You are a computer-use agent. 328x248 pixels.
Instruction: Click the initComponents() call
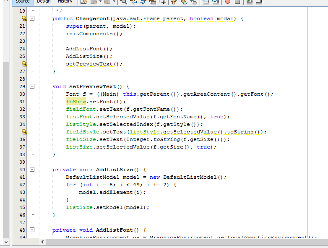(x=94, y=34)
